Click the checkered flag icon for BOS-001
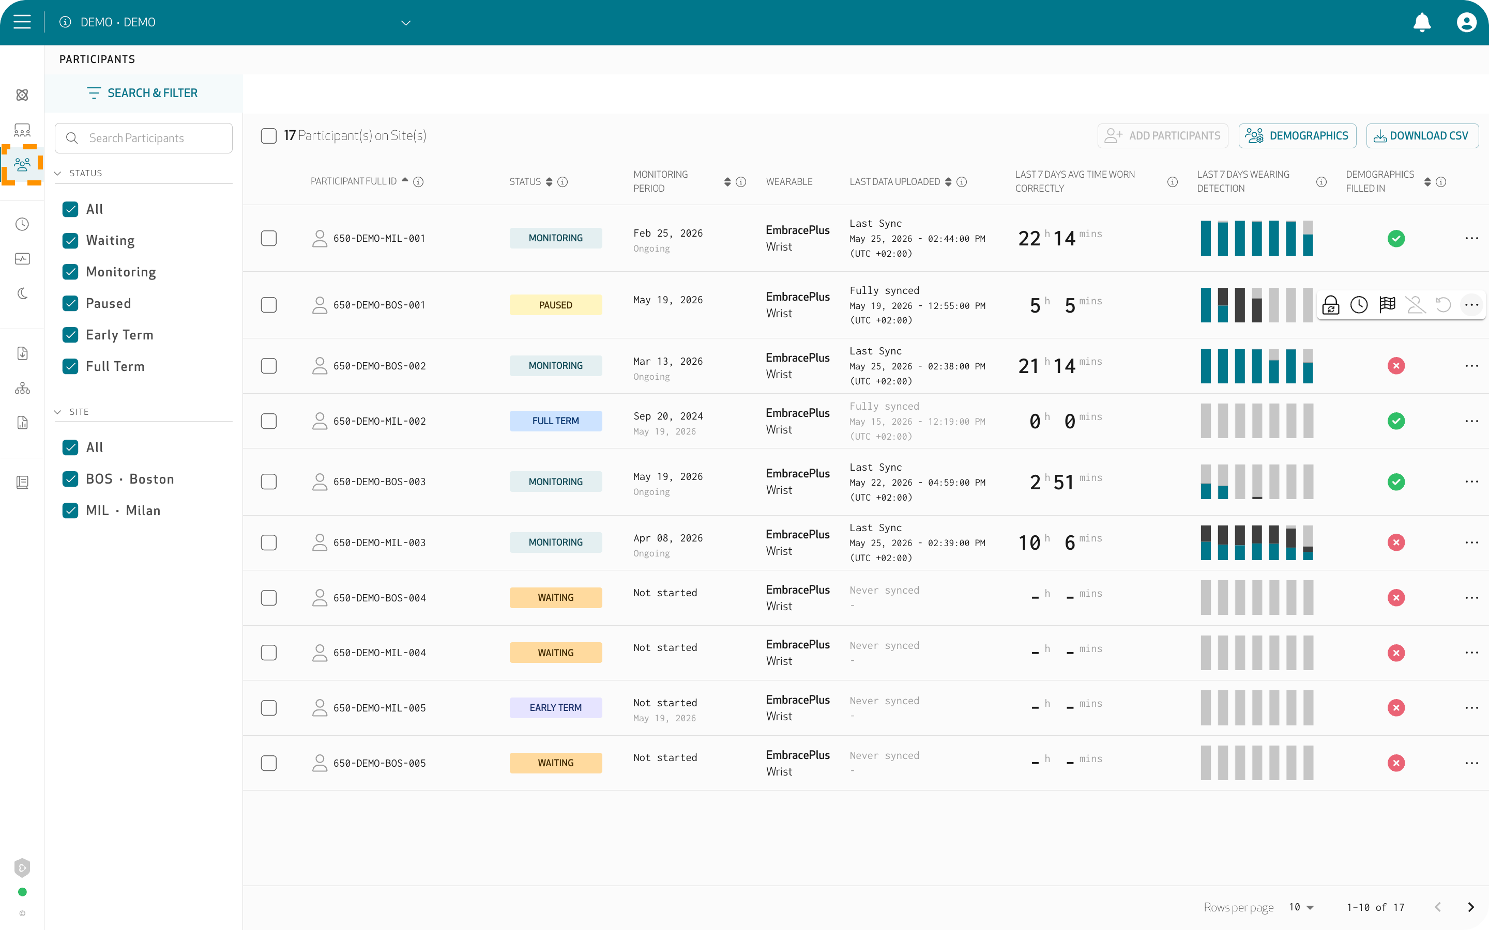 1388,304
